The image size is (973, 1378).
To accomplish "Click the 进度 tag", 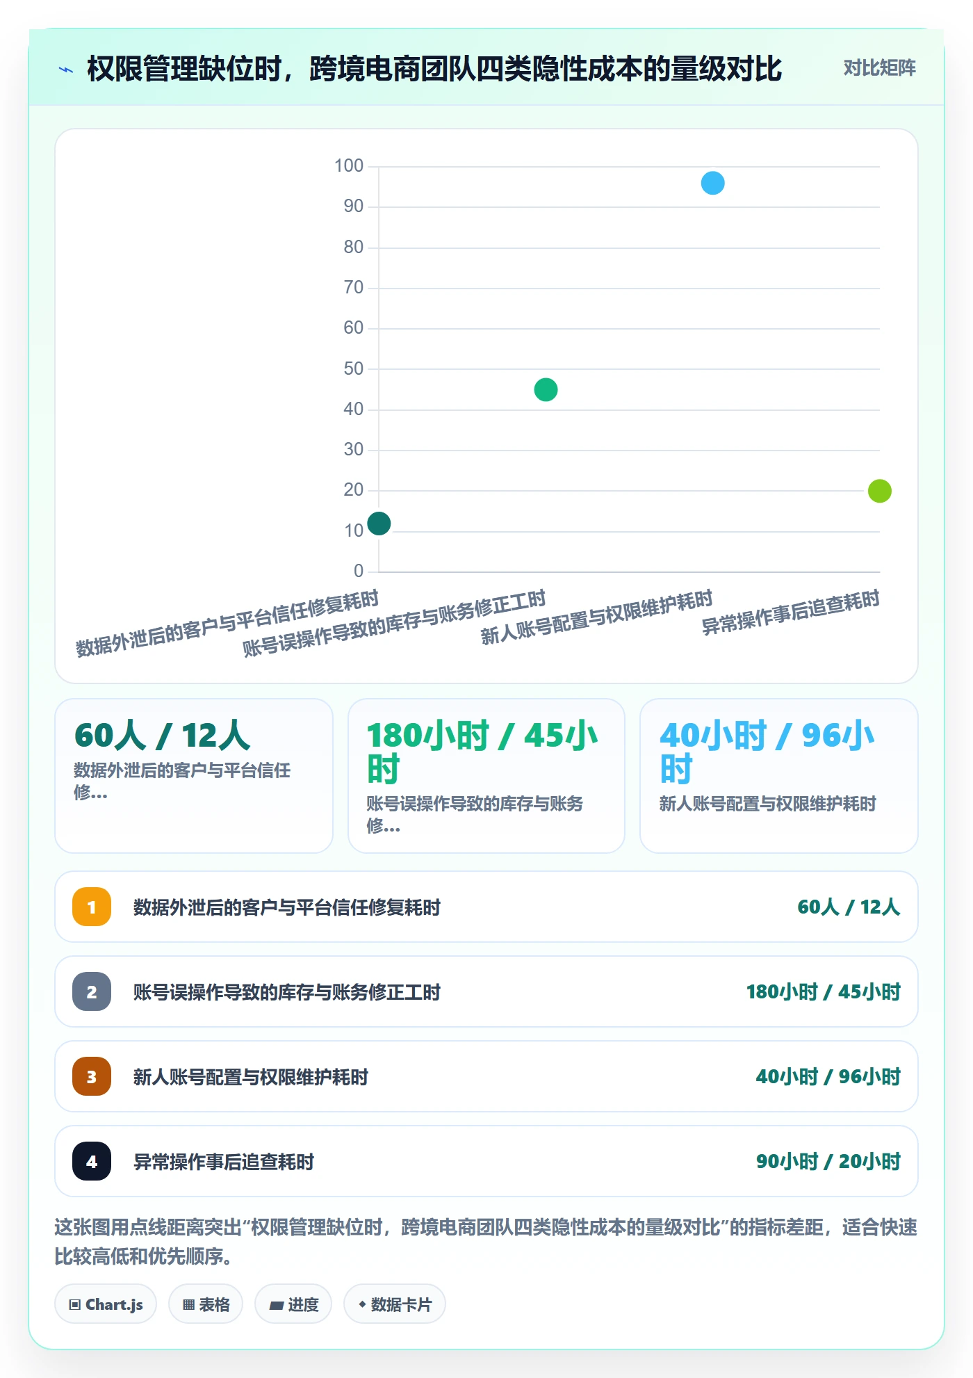I will [x=293, y=1304].
